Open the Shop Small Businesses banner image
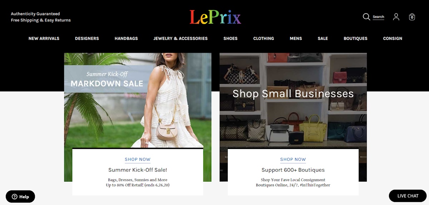 coord(293,101)
